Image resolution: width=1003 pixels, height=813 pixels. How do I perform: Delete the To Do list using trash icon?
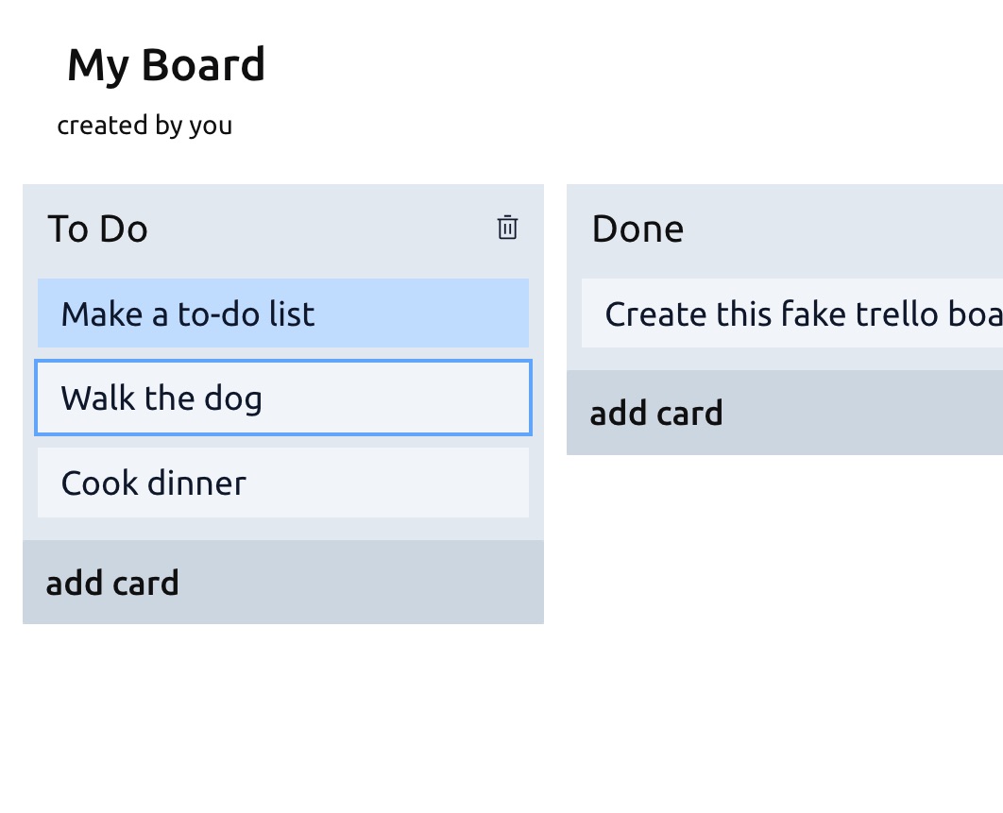point(507,228)
